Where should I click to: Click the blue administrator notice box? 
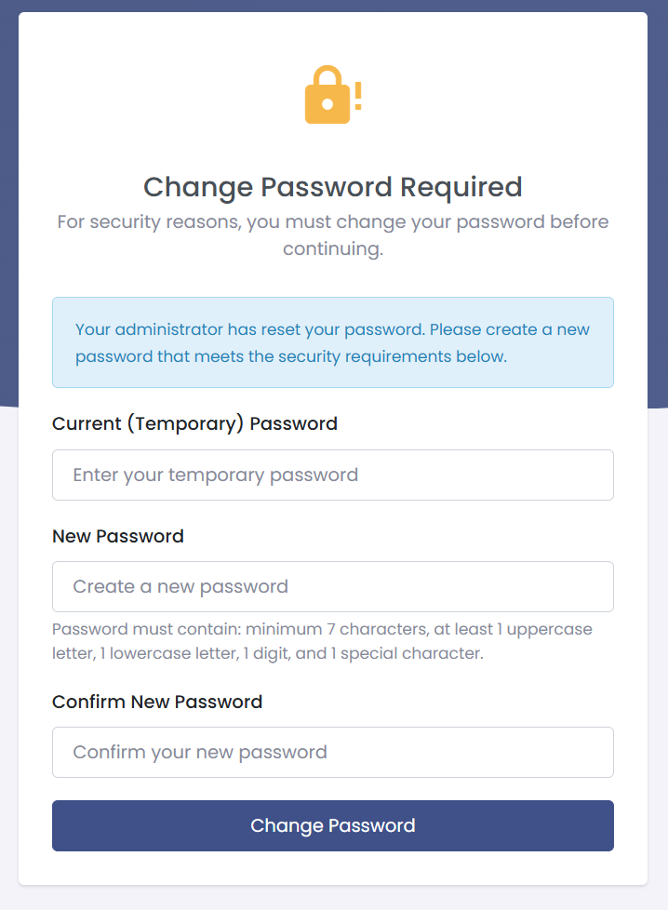click(332, 342)
